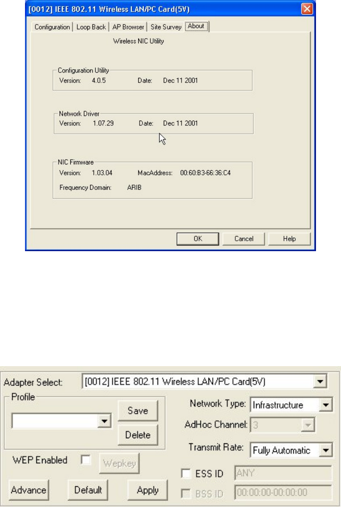Click the Frequency Domain value ARIB

pos(134,188)
